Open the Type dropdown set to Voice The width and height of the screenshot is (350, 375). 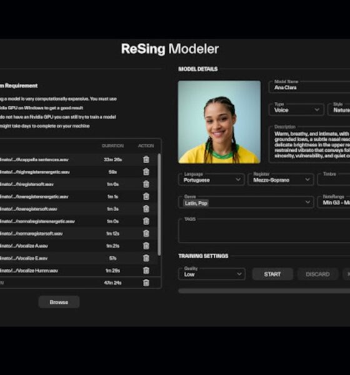coord(296,109)
